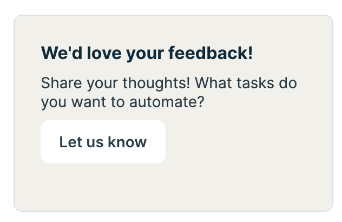Open the feedback form via Let us know
Viewport: 342px width, 222px height.
coord(103,142)
